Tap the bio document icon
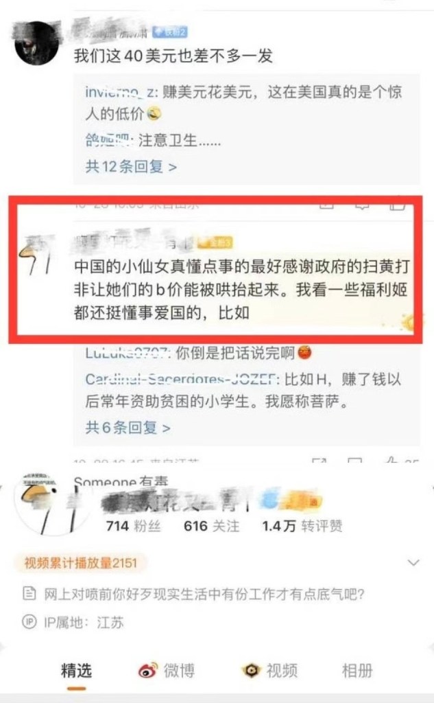This screenshot has height=703, width=434. (29, 595)
